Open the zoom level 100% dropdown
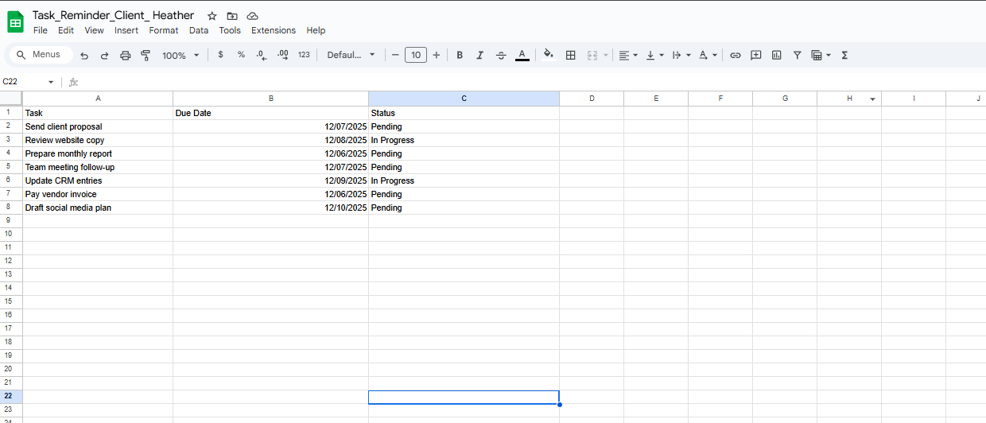 click(181, 55)
